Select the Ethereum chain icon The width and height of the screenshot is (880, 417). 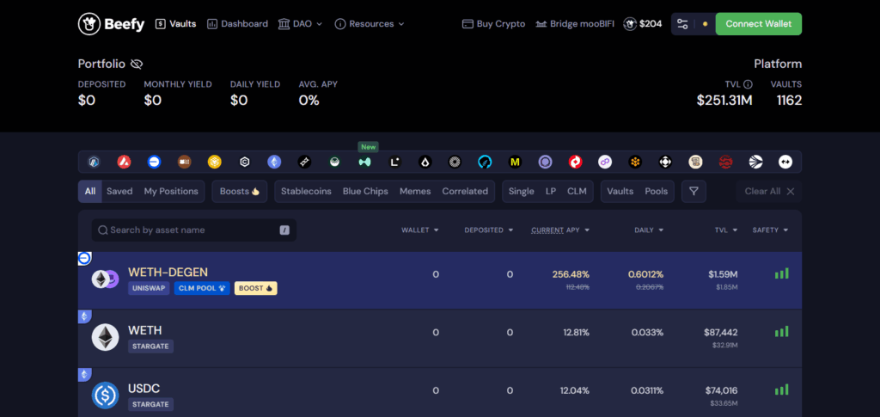274,162
